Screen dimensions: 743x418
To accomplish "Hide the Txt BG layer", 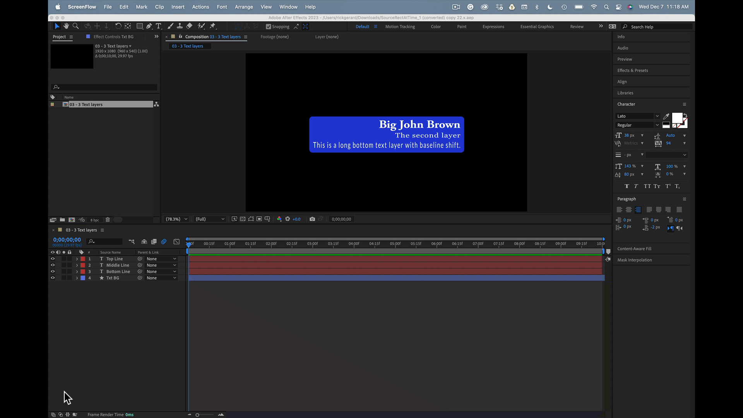I will (x=53, y=278).
